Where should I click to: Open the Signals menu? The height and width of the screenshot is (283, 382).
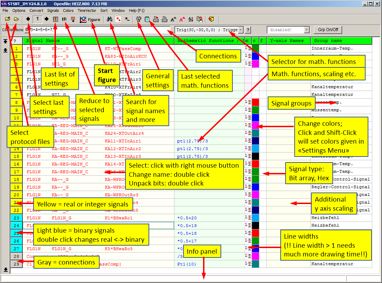[53, 10]
